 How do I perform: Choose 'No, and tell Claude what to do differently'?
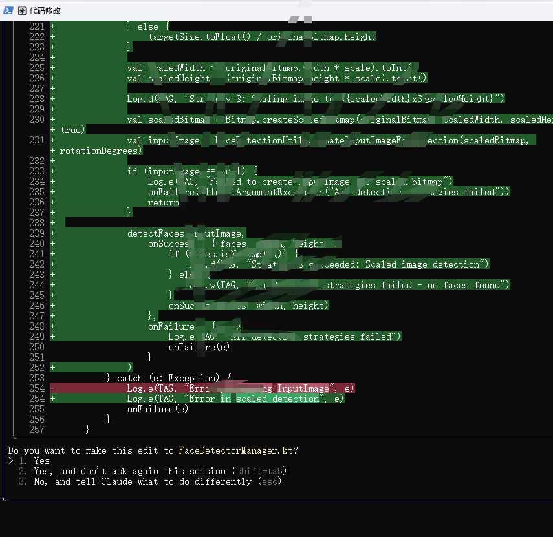[143, 481]
